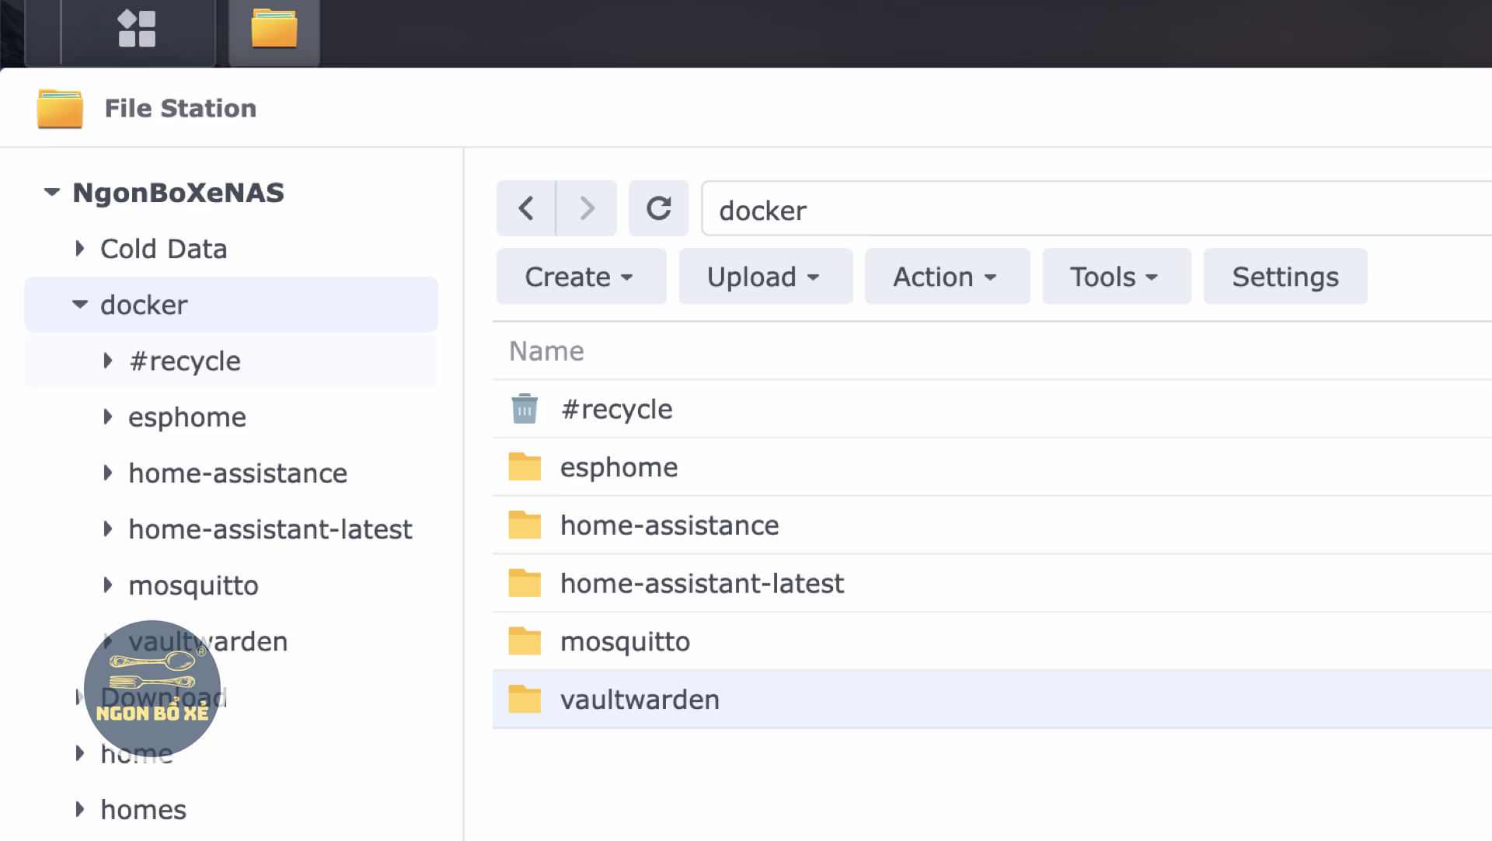
Task: Select NgonBoXeNAS in the sidebar
Action: [x=179, y=192]
